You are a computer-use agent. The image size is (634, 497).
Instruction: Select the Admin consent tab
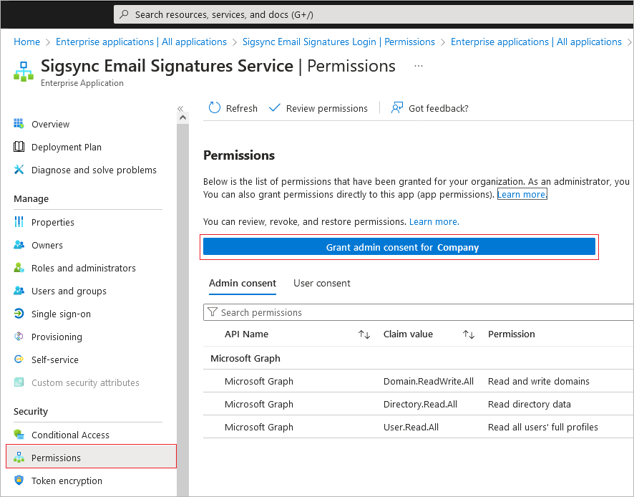[242, 284]
